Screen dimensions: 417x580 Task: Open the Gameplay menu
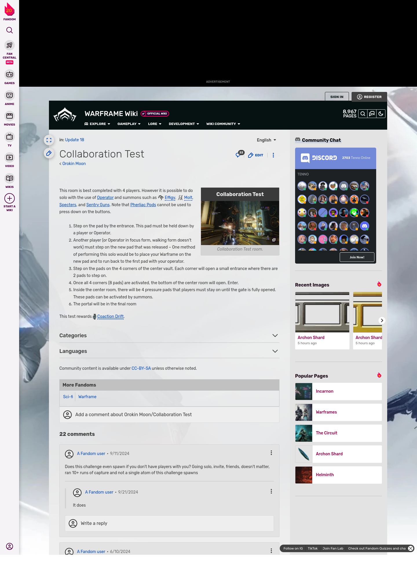[x=129, y=124]
